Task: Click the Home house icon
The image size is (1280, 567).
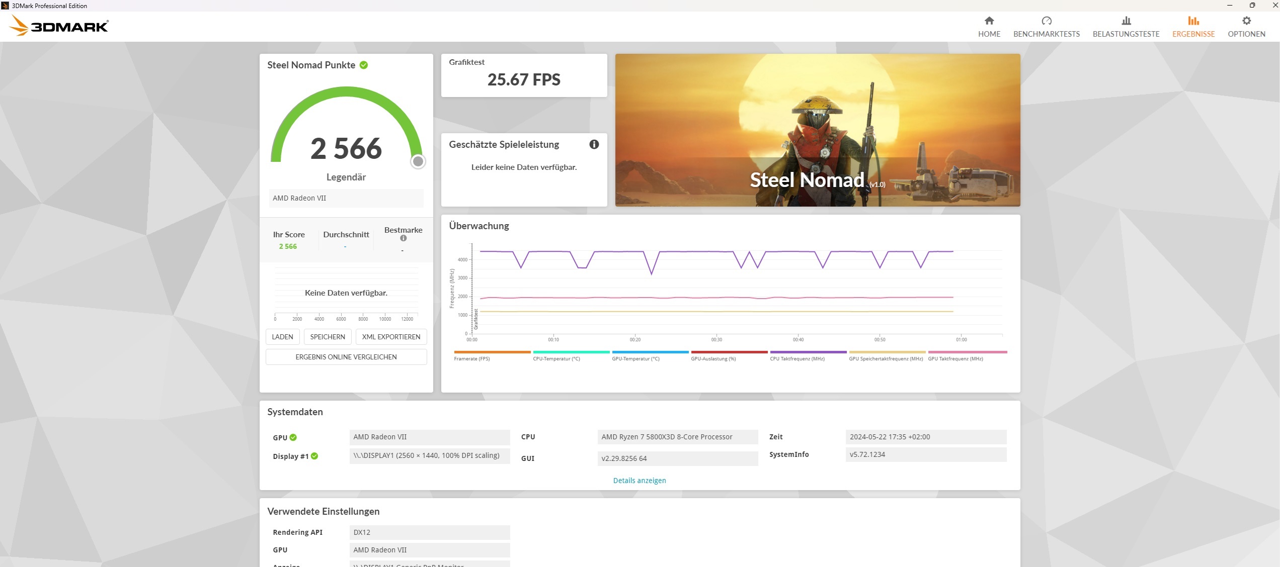Action: point(989,21)
